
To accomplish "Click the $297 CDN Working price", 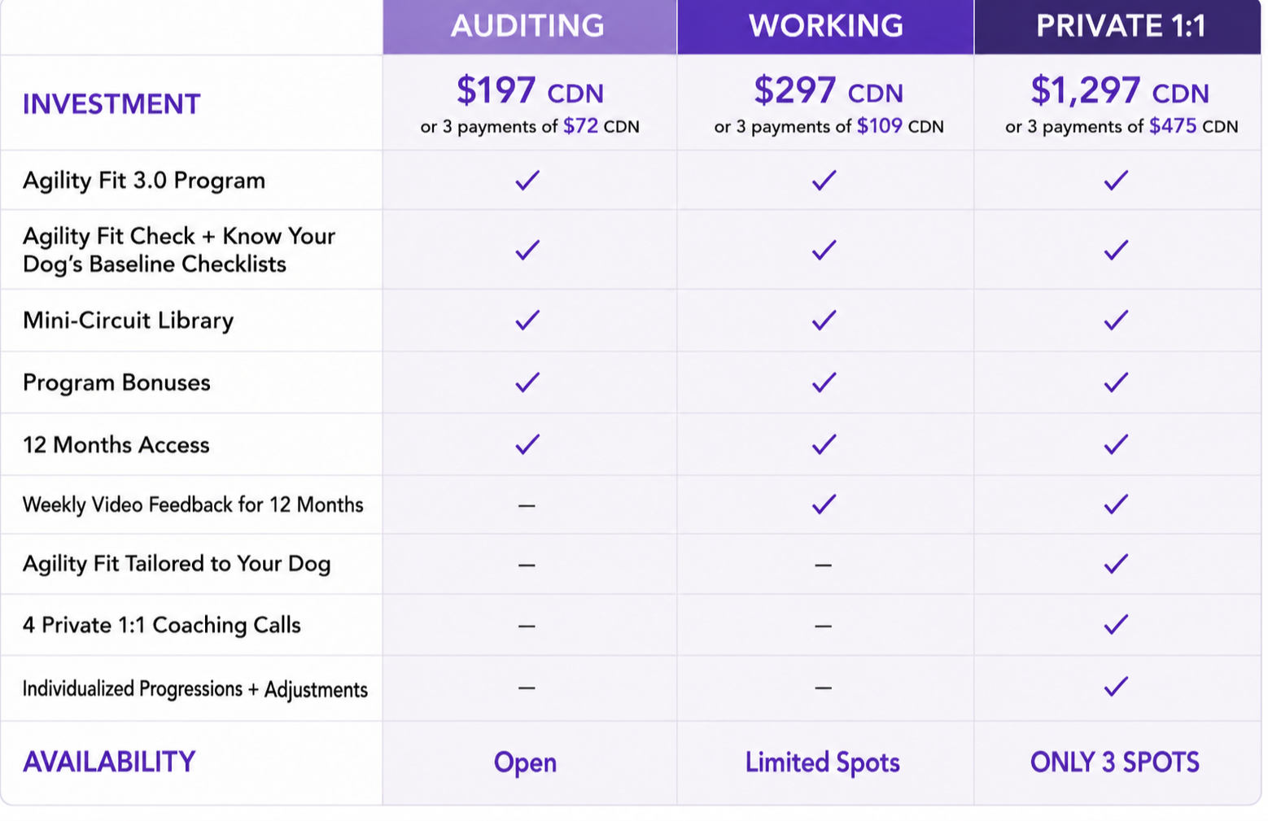I will tap(828, 90).
